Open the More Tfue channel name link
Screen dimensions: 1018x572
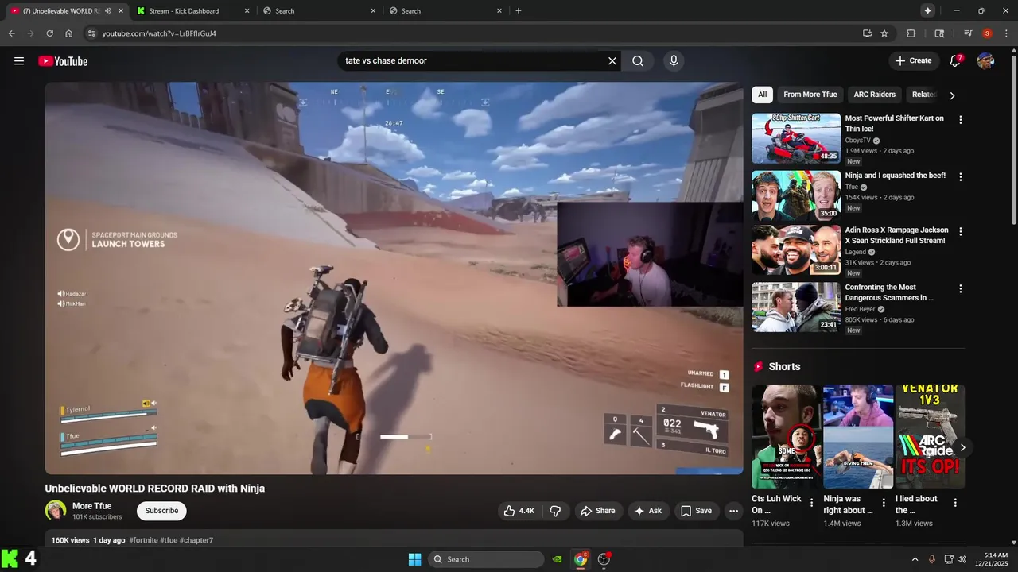92,506
